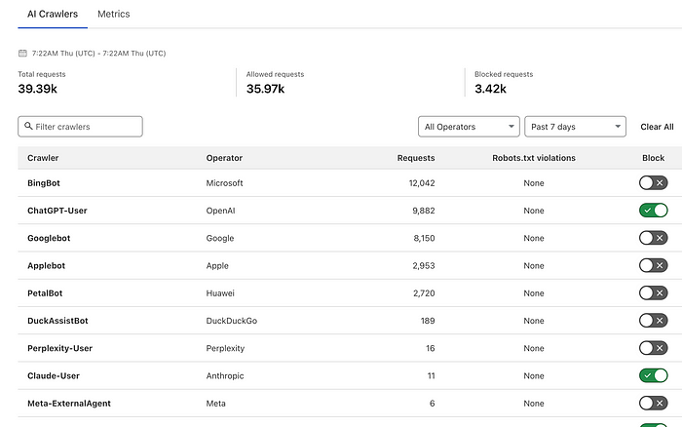Sort by the Requests column header
This screenshot has height=427, width=682.
coord(416,158)
